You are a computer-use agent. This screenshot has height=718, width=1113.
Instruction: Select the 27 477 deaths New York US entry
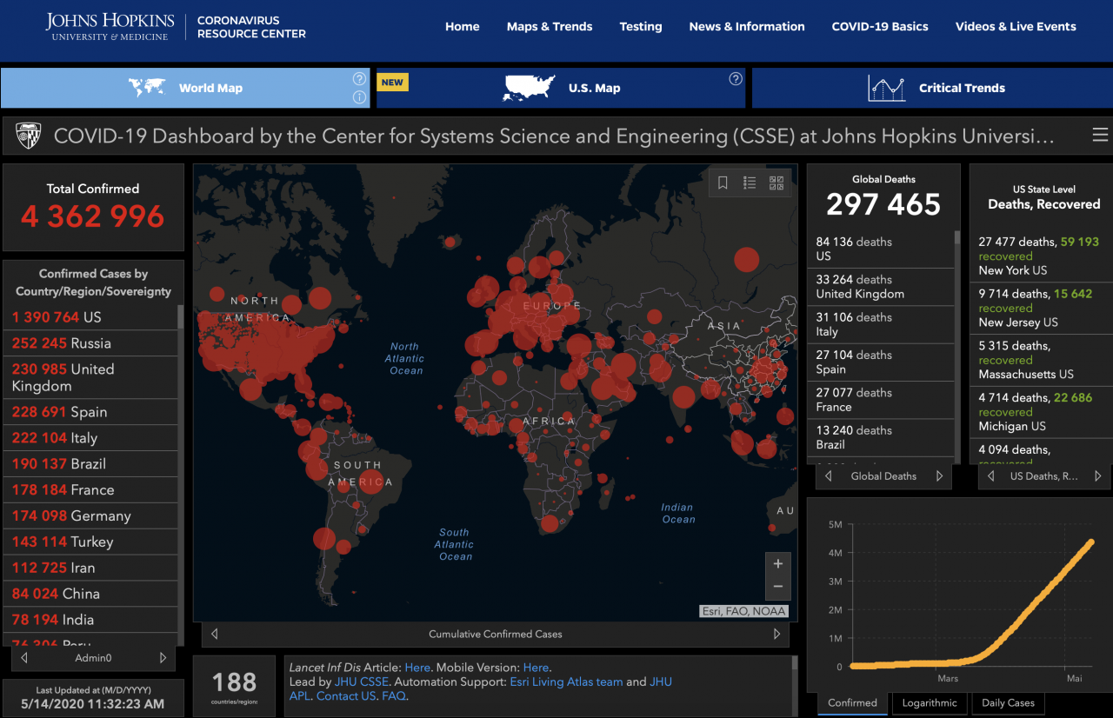[1041, 256]
